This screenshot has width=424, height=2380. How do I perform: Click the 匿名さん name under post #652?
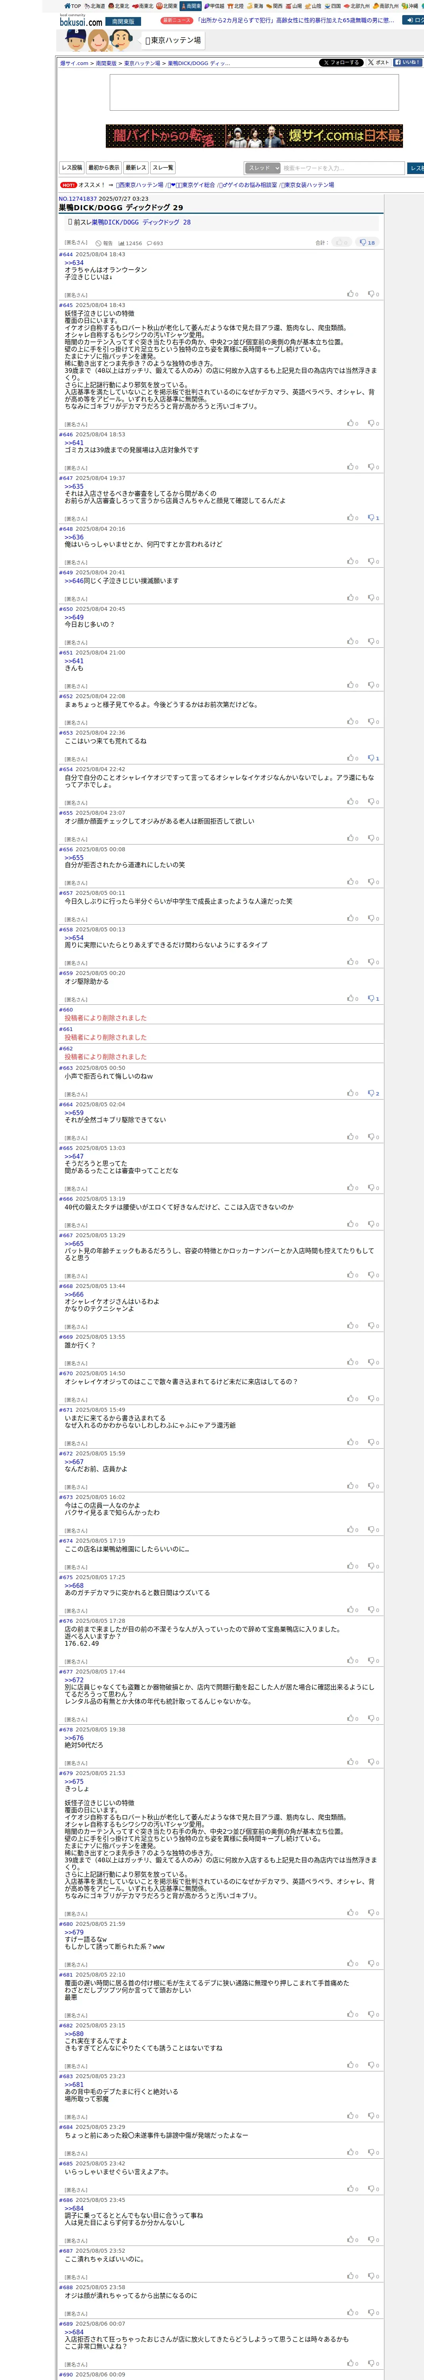[x=76, y=722]
